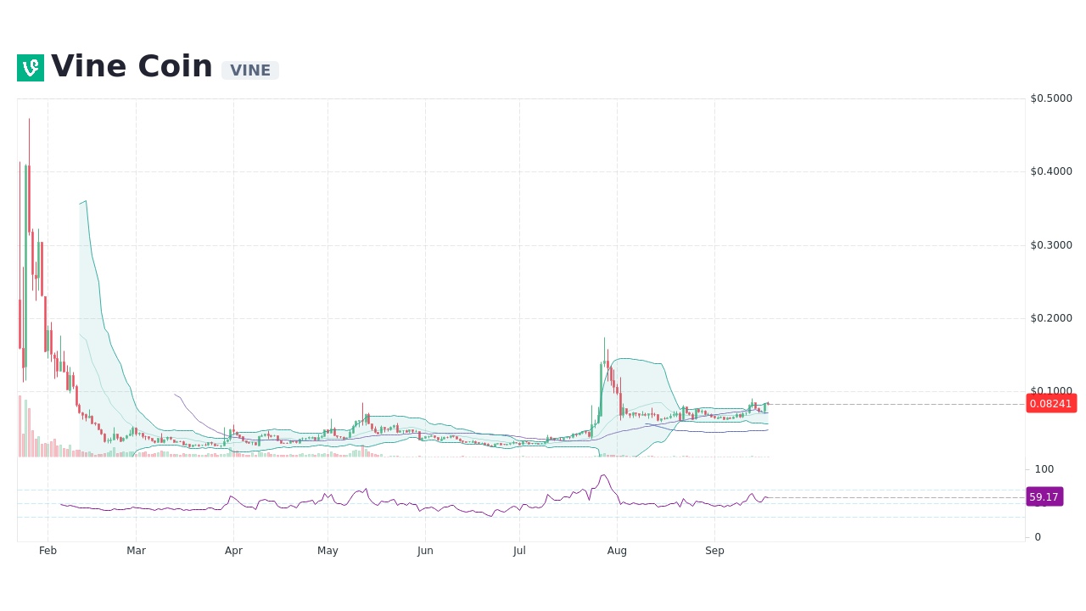
Task: Toggle the RSI 0 level label
Action: pyautogui.click(x=1036, y=536)
